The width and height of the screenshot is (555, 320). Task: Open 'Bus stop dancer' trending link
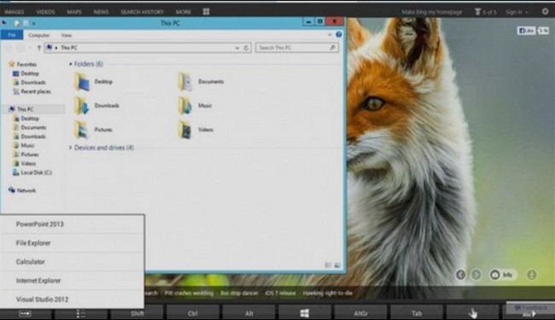239,294
